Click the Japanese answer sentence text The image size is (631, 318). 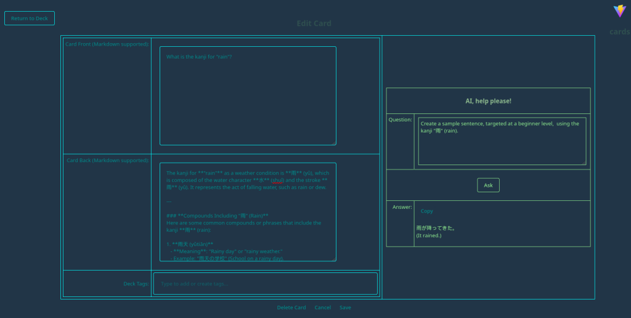tap(436, 228)
